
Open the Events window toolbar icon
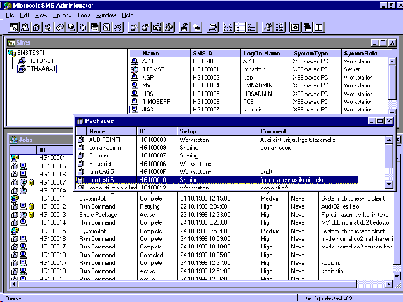click(106, 27)
